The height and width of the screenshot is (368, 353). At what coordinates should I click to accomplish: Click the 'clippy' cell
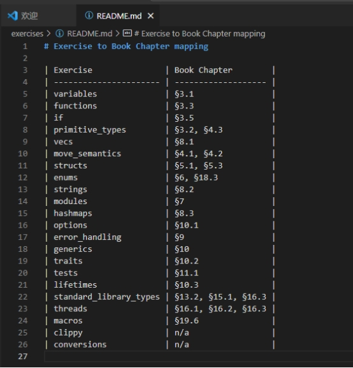pyautogui.click(x=68, y=333)
